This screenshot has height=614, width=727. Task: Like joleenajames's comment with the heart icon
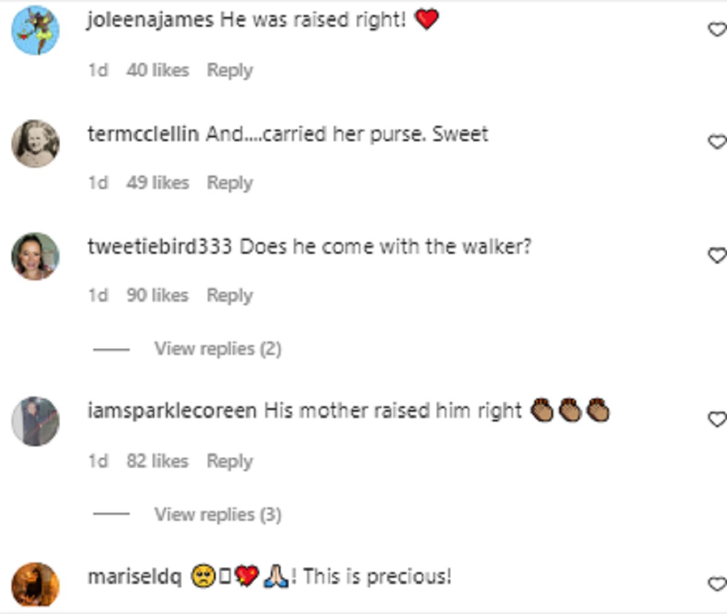pyautogui.click(x=717, y=29)
